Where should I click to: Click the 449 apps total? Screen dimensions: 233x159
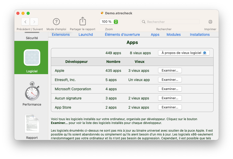pos(113,53)
